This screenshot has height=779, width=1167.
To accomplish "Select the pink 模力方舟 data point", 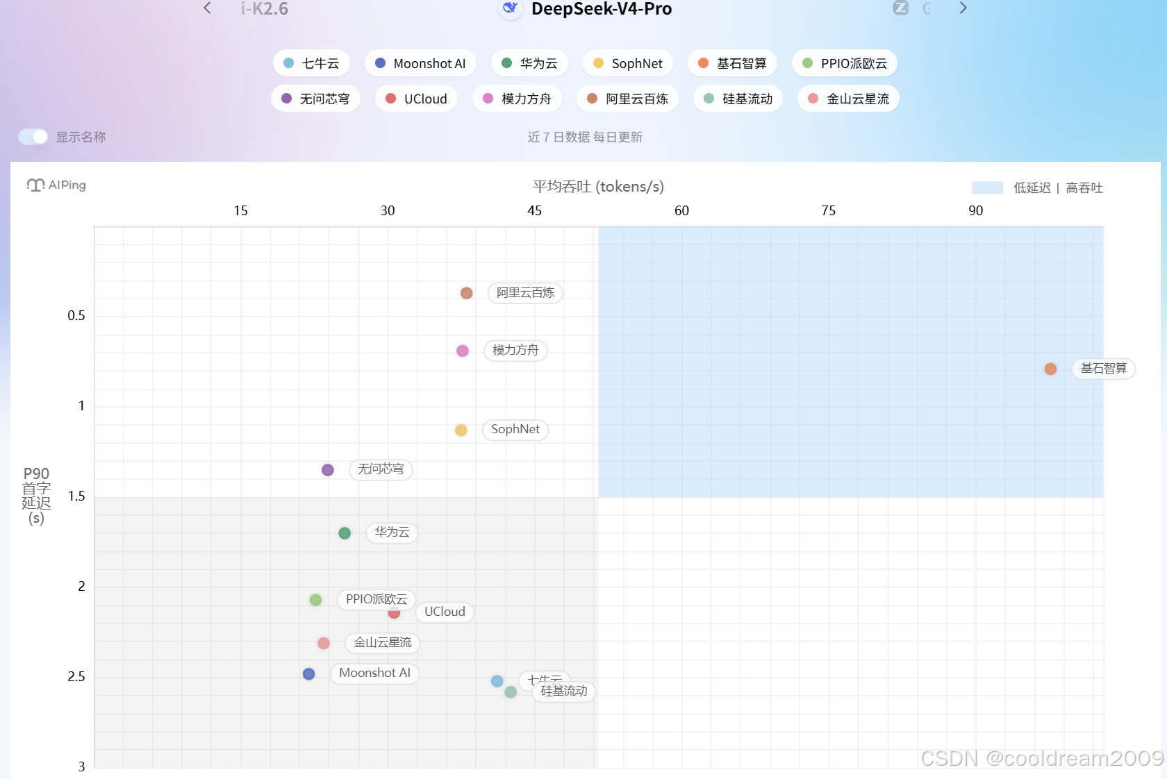I will 463,351.
